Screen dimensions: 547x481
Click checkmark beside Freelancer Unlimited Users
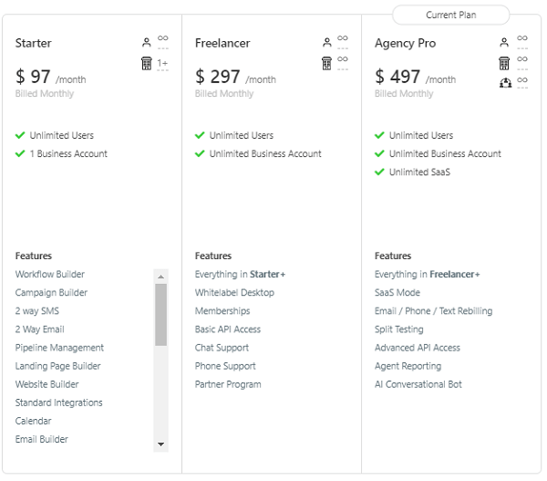pyautogui.click(x=200, y=135)
